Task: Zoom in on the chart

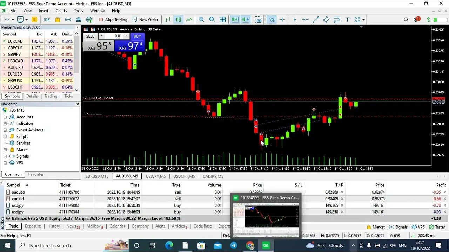Action: pos(201,20)
